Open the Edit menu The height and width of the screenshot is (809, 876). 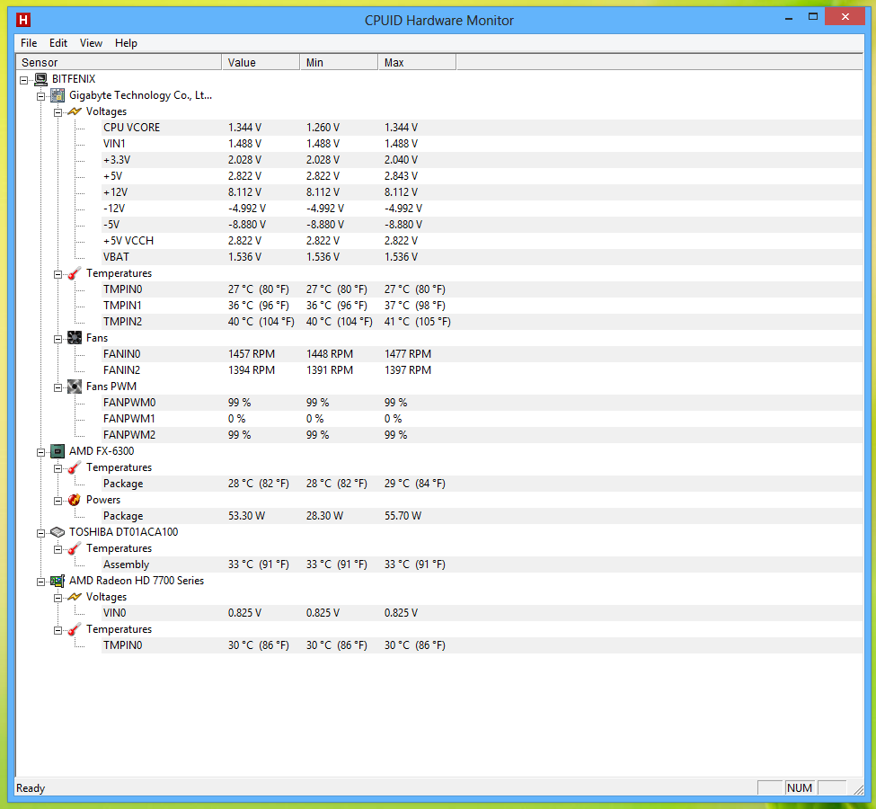(58, 43)
